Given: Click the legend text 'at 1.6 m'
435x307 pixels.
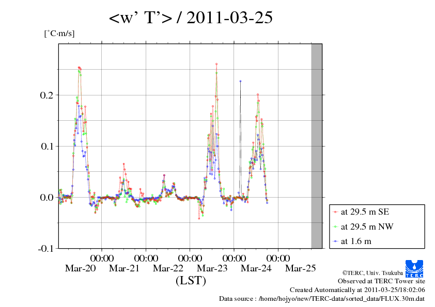Looking at the screenshot, I should click(x=356, y=241).
